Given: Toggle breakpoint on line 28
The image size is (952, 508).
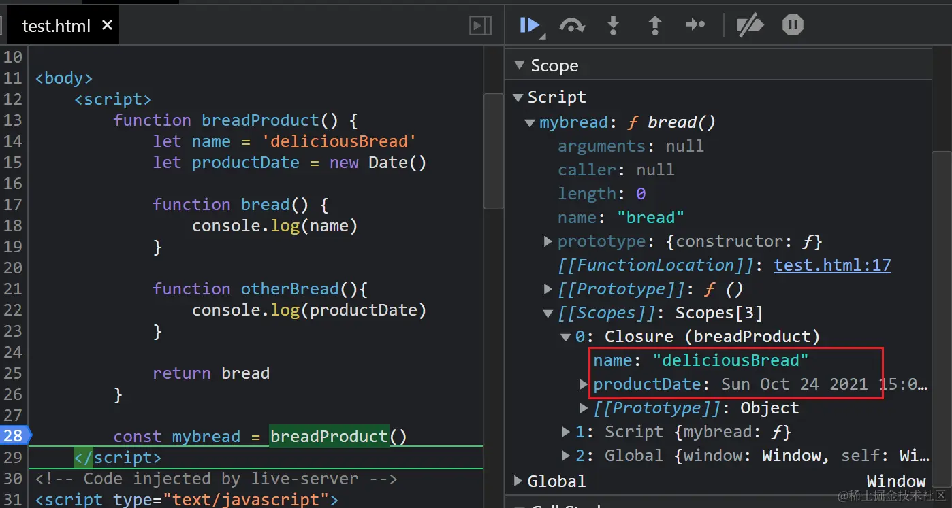Looking at the screenshot, I should tap(13, 436).
